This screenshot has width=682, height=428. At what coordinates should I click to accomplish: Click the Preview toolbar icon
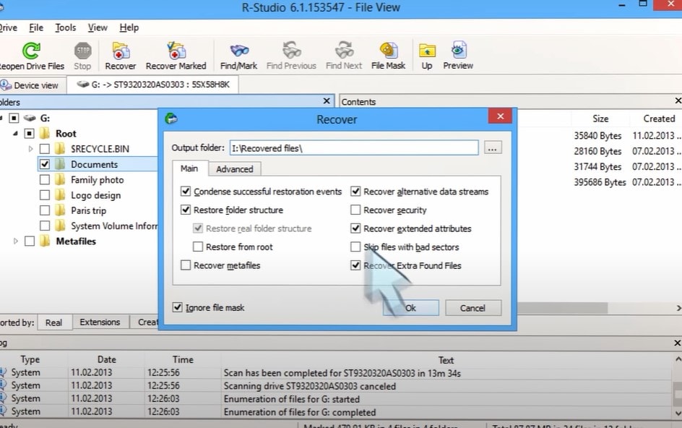[459, 50]
